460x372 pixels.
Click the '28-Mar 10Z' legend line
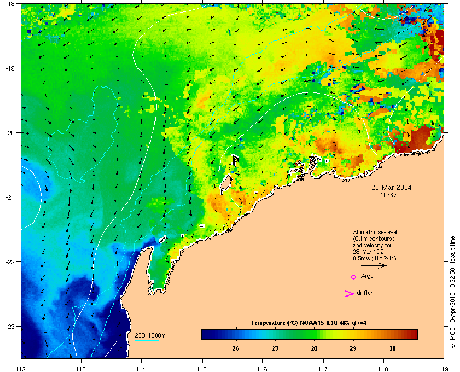click(368, 252)
